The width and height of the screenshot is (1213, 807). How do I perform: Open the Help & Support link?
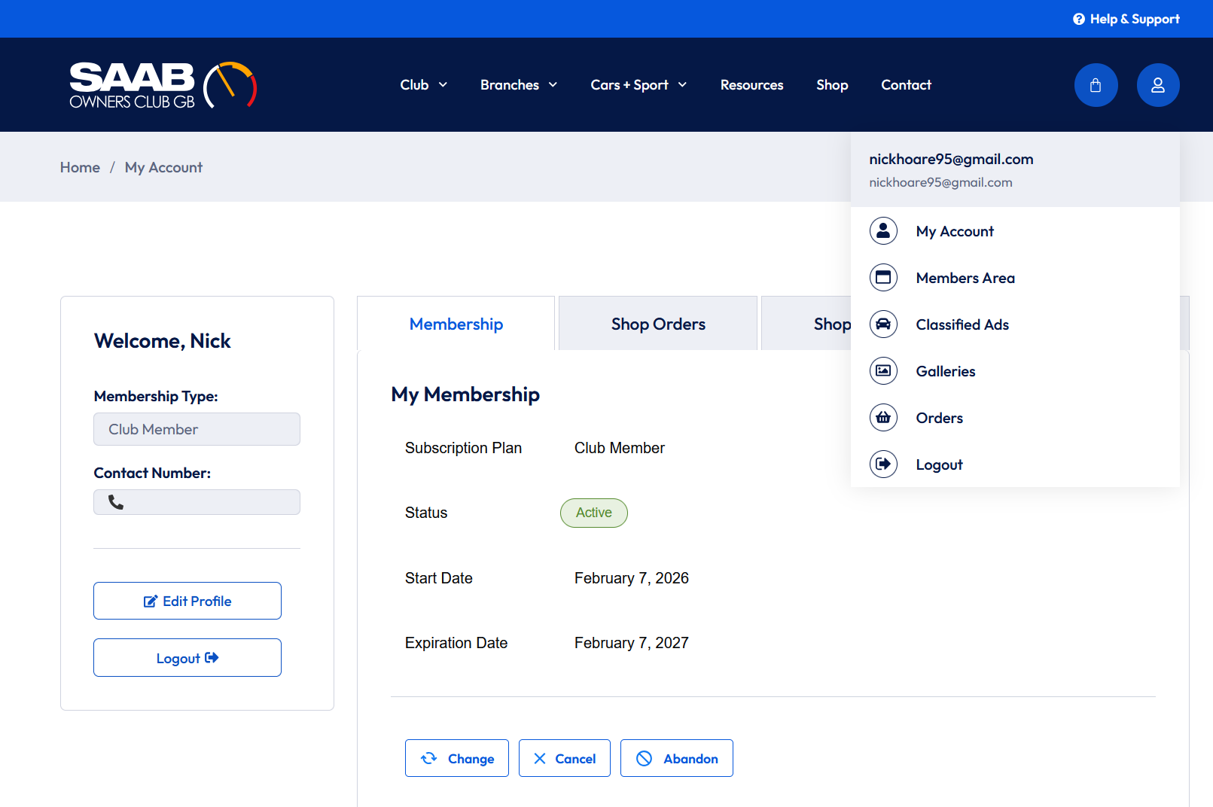click(1126, 19)
